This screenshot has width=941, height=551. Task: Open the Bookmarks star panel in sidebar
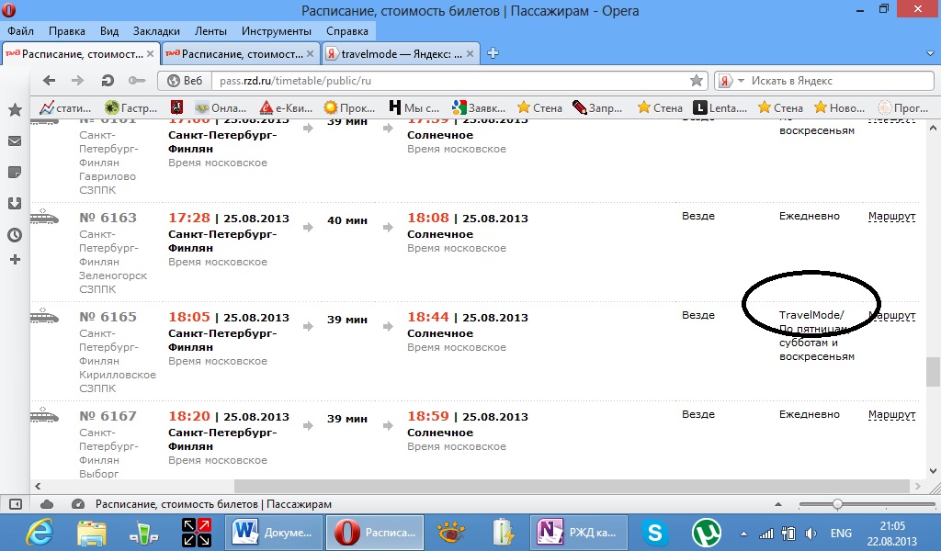15,110
